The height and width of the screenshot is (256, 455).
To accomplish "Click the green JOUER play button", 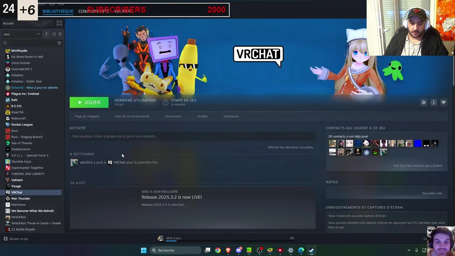I will pos(89,102).
